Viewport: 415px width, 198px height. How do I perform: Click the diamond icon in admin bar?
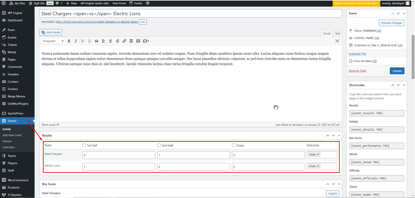click(147, 3)
